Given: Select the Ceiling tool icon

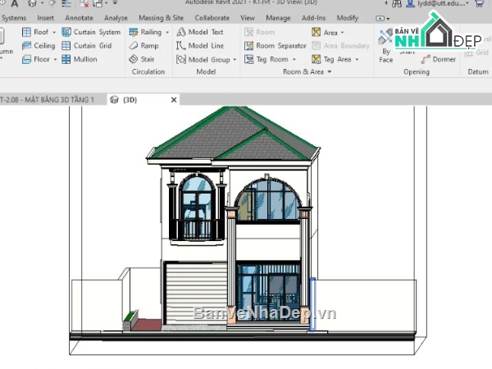Looking at the screenshot, I should pyautogui.click(x=27, y=46).
